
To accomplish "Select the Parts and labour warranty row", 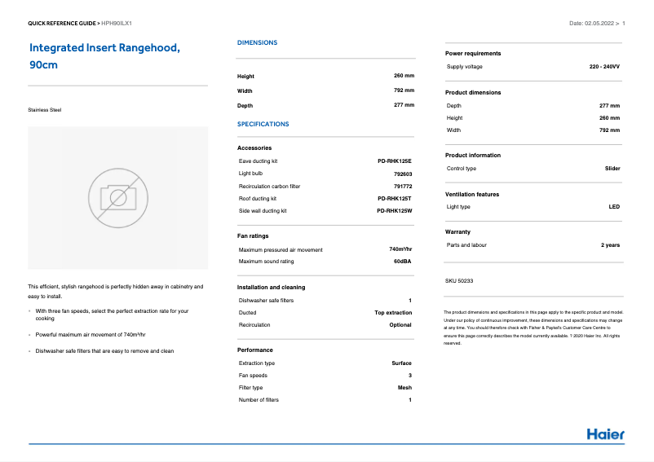I will (x=532, y=245).
